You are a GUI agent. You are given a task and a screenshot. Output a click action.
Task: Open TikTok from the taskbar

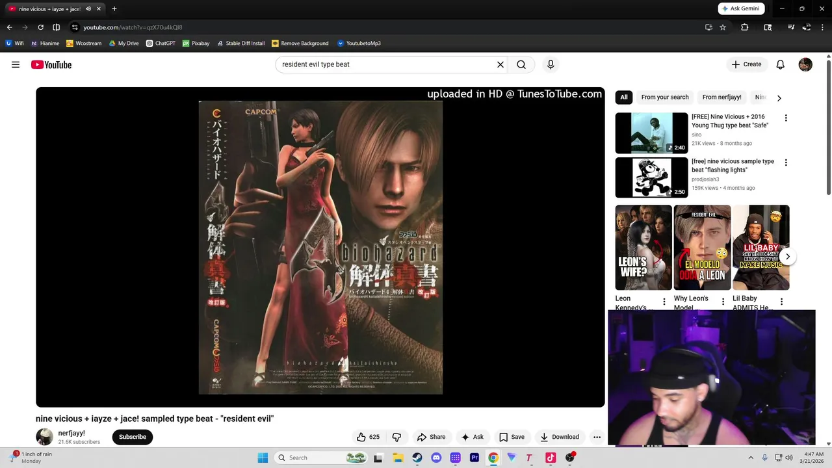tap(551, 458)
